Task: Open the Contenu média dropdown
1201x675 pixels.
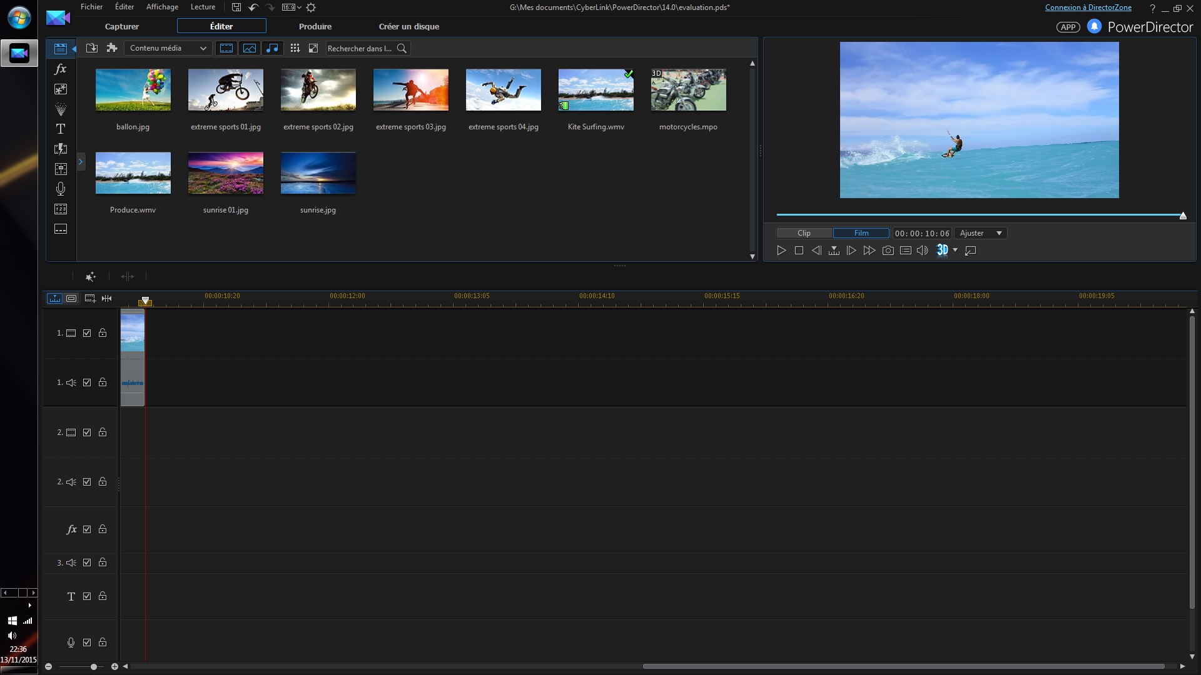Action: [x=168, y=48]
